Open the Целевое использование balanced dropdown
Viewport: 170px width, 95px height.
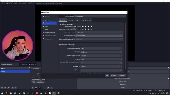(101, 56)
